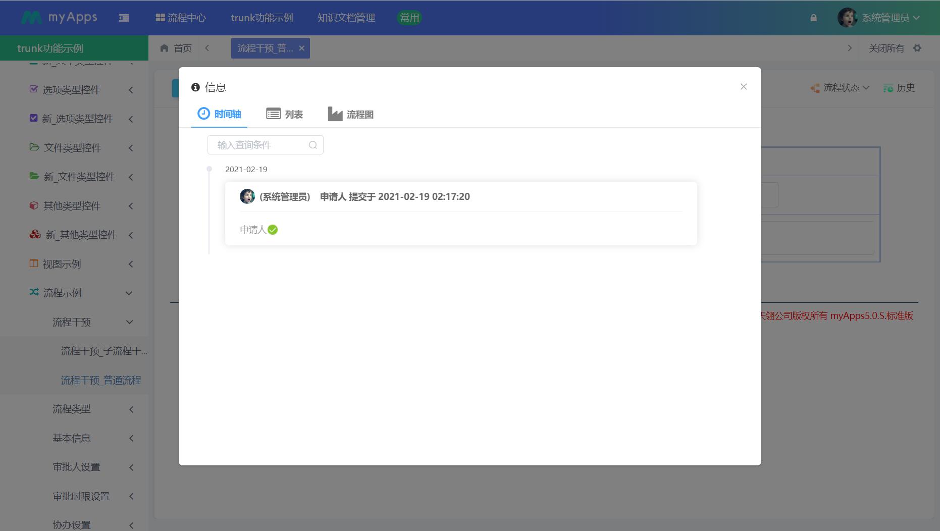The height and width of the screenshot is (531, 940).
Task: Switch to the 流程图 tab
Action: (351, 115)
